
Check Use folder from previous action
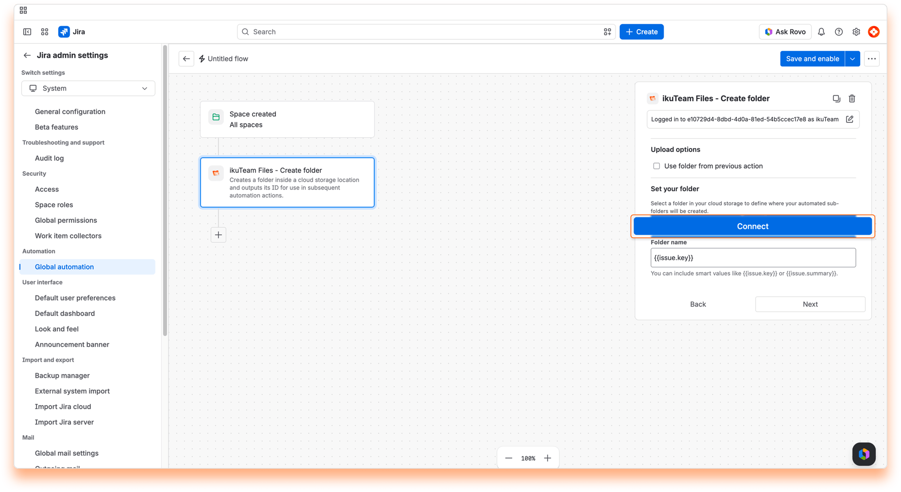click(x=656, y=166)
